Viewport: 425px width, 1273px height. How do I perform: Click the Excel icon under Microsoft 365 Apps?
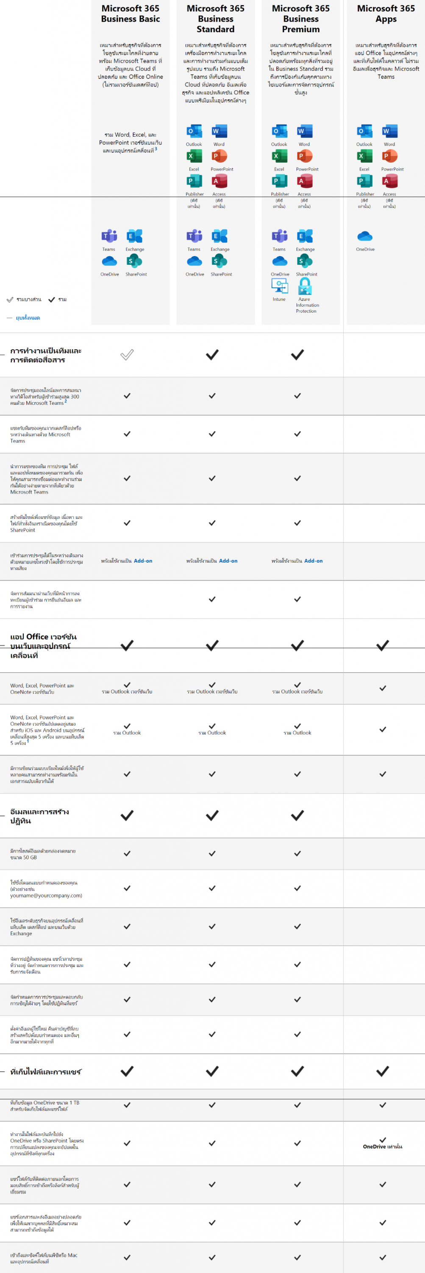pos(364,156)
